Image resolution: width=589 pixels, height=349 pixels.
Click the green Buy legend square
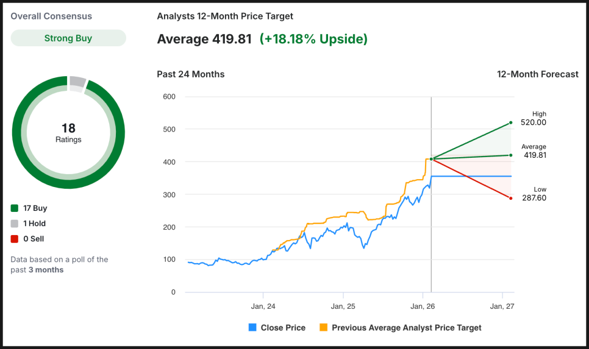click(x=15, y=208)
